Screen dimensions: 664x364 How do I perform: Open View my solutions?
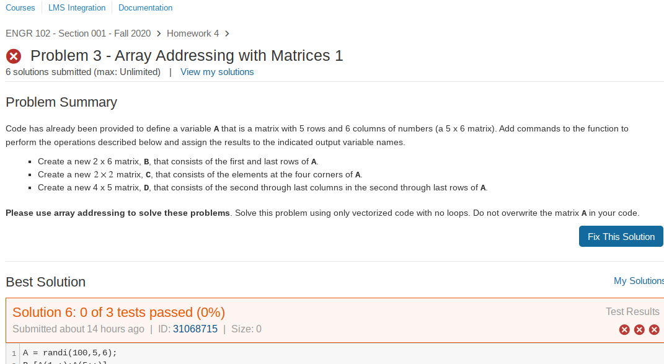click(x=217, y=72)
